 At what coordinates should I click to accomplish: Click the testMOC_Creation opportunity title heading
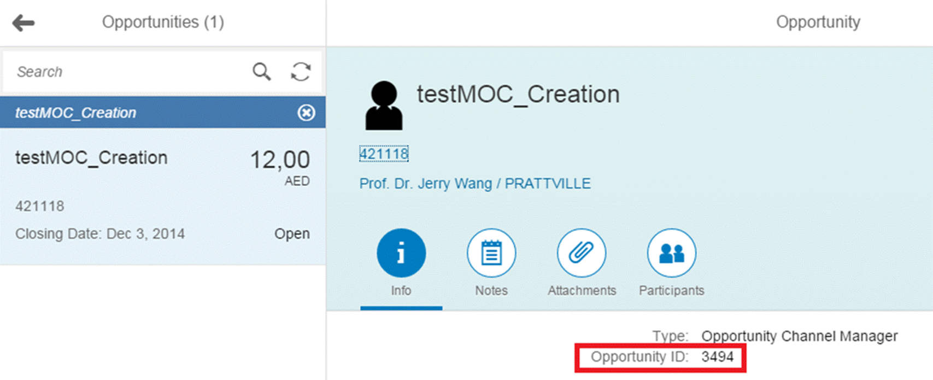tap(518, 94)
